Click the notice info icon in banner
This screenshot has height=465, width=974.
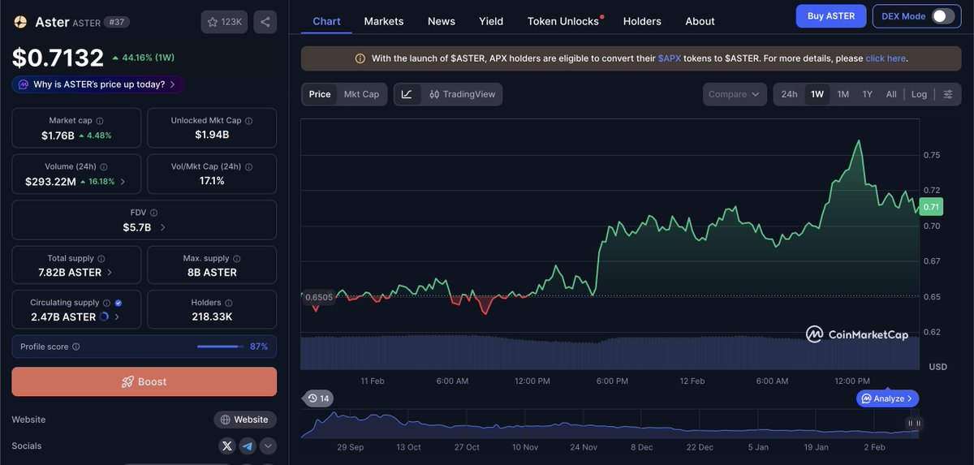(360, 58)
